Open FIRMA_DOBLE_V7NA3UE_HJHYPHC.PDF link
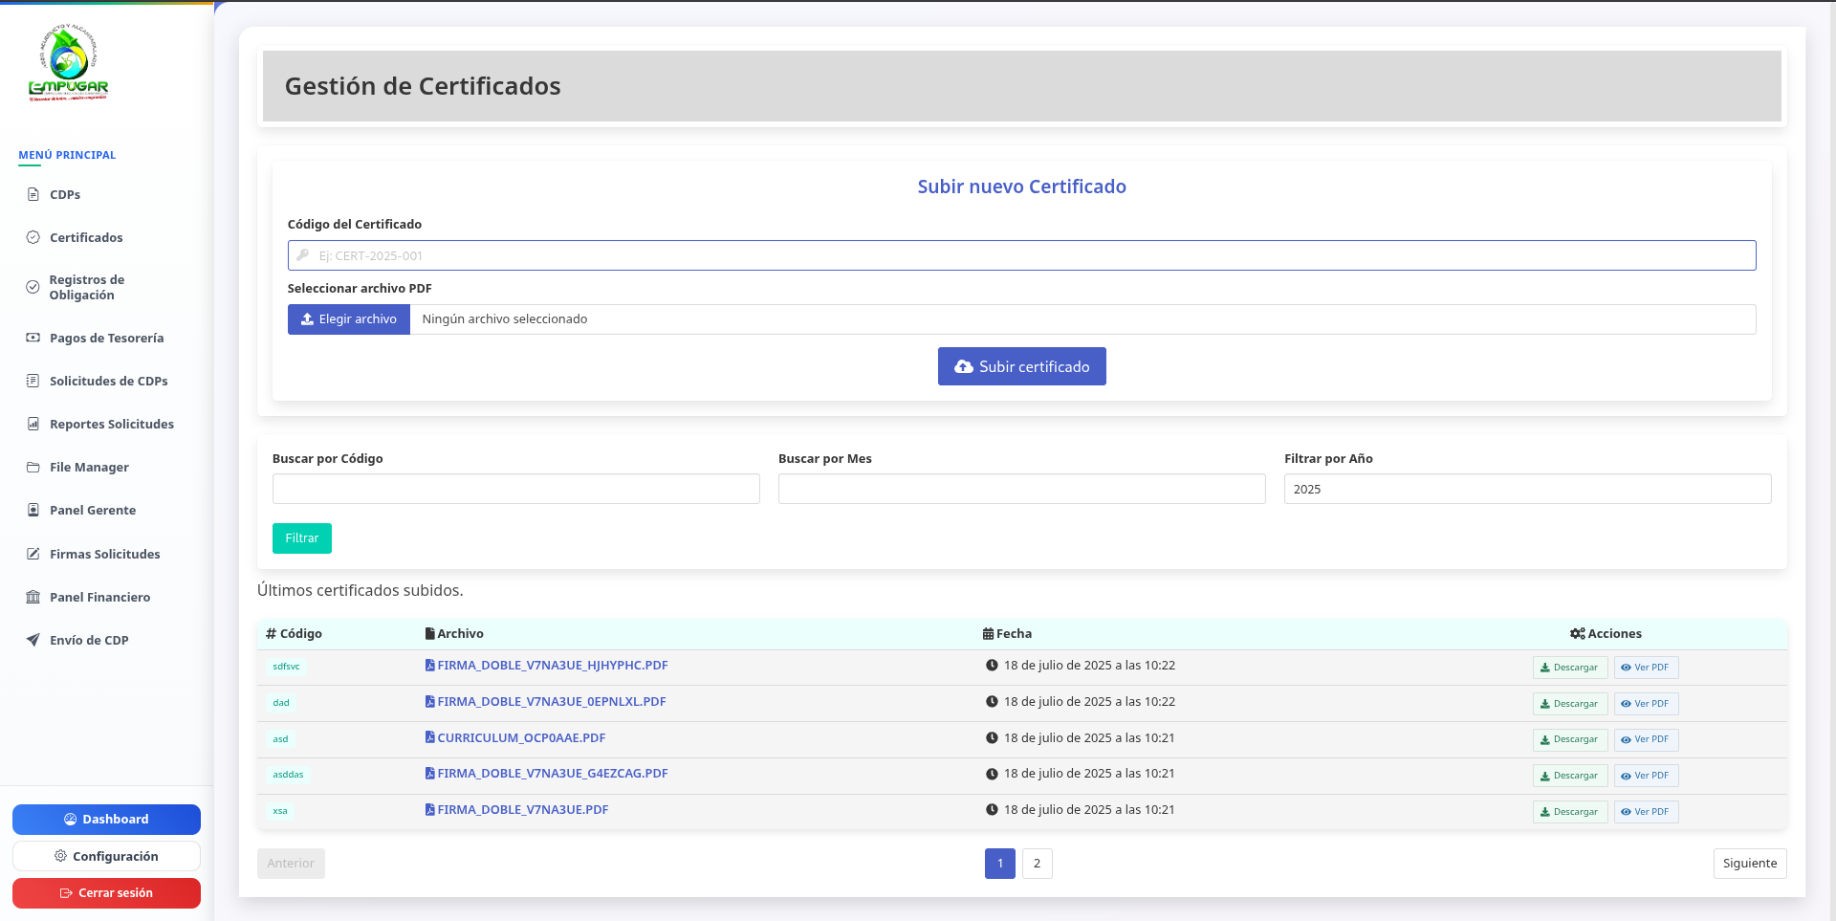The height and width of the screenshot is (921, 1836). click(546, 666)
